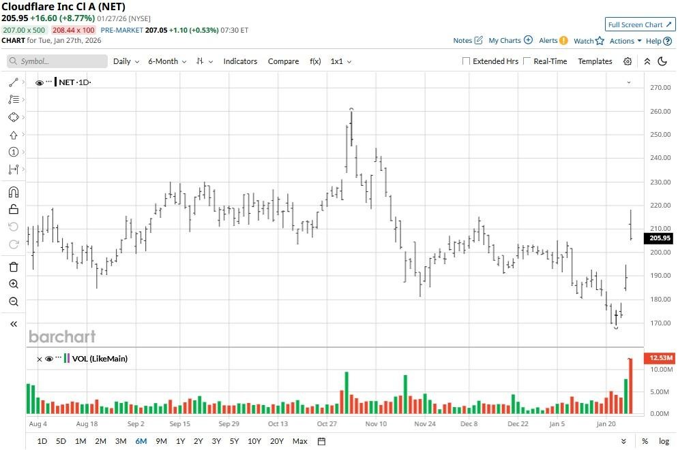678x450 pixels.
Task: Add to My Charts plus icon
Action: pos(528,40)
